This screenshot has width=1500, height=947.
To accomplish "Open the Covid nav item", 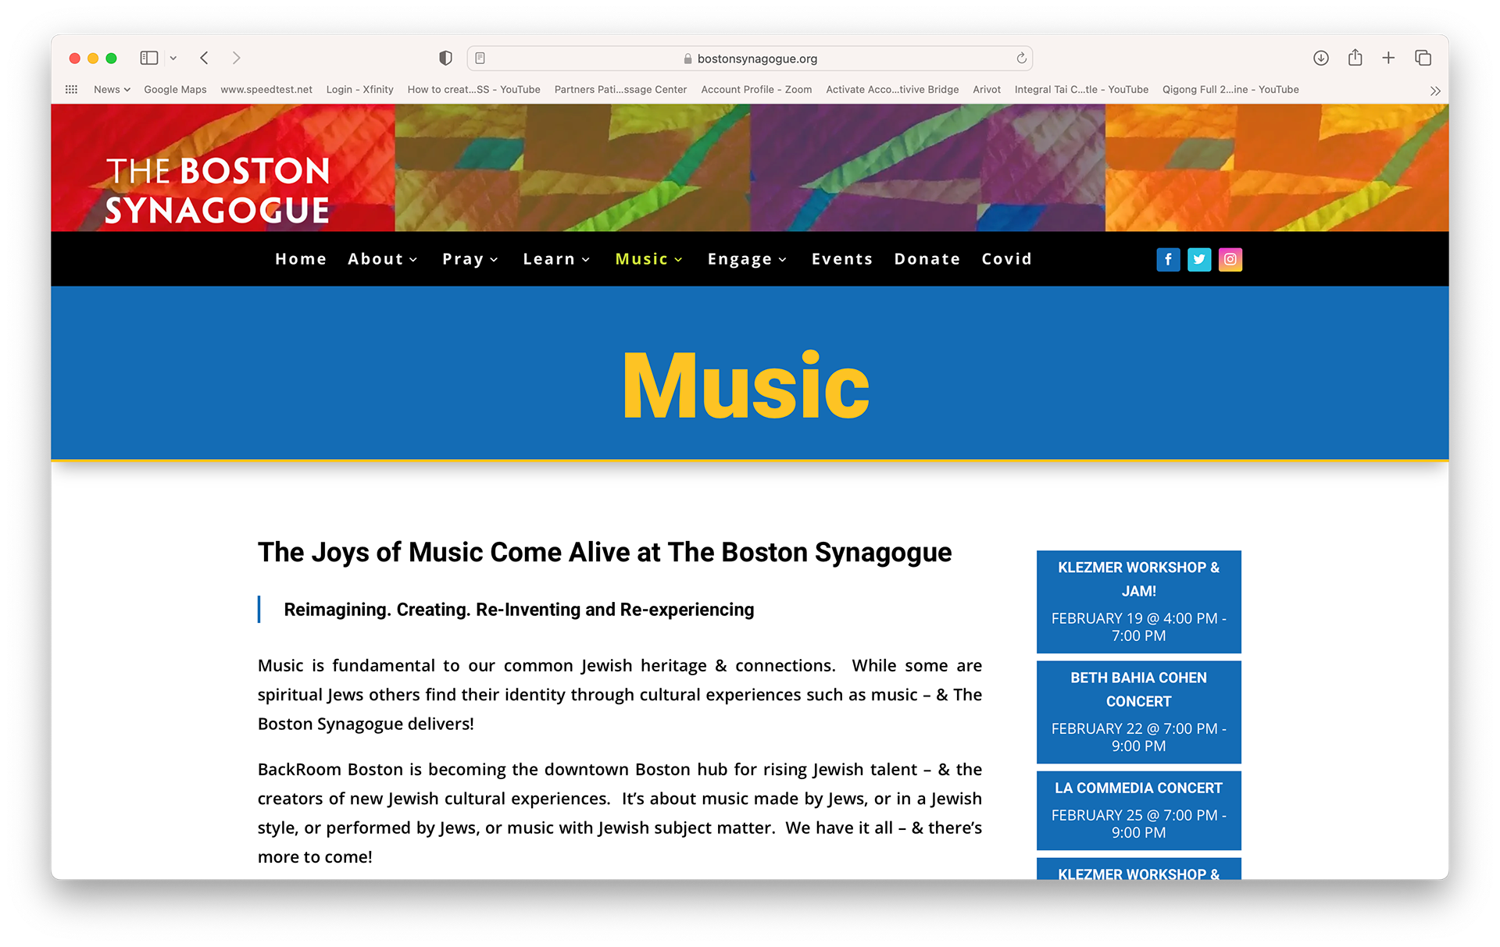I will [1007, 259].
